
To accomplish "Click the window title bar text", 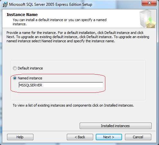I will tap(50, 4).
